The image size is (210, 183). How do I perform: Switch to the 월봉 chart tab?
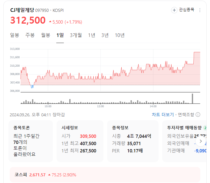click(x=46, y=35)
